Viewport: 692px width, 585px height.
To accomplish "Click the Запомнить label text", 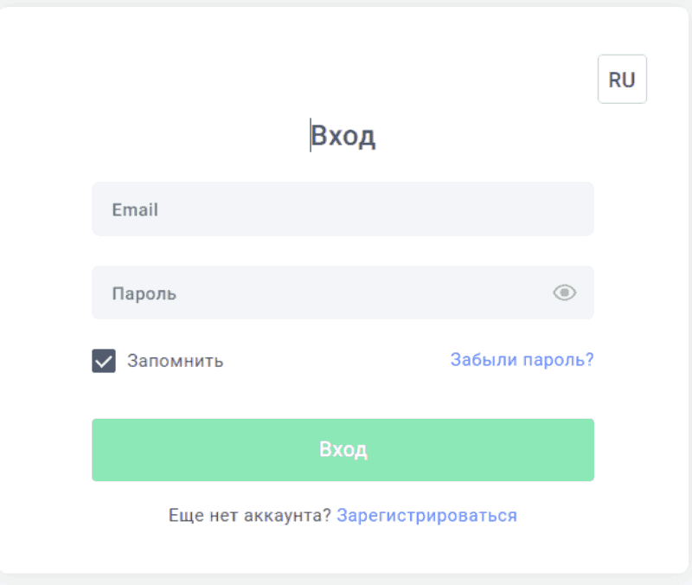I will pos(175,361).
